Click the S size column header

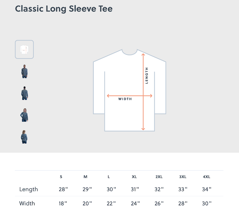(x=61, y=177)
